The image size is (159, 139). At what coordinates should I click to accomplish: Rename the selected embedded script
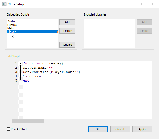(67, 45)
